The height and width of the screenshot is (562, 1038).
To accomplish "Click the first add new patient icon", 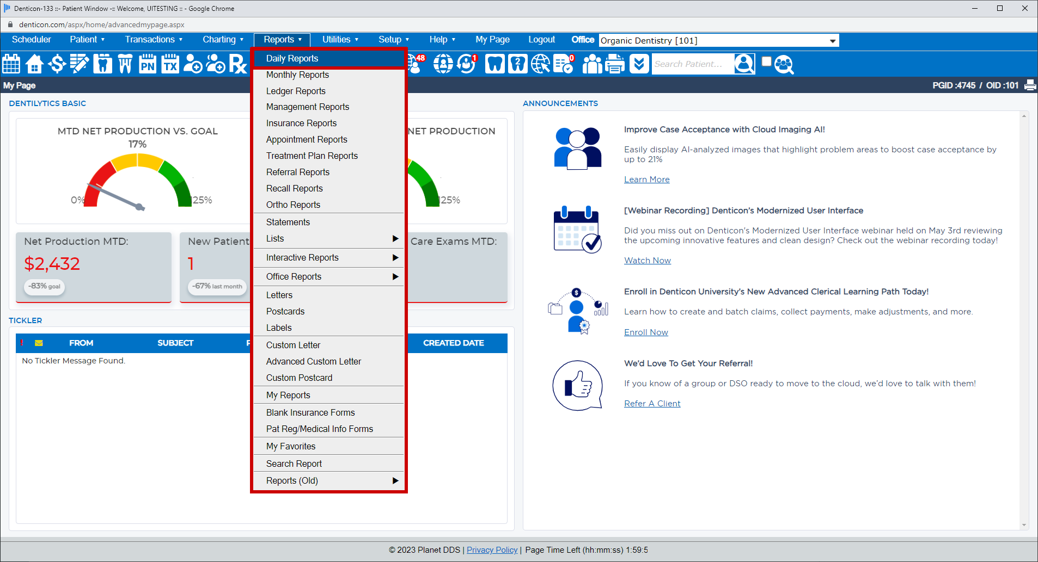I will coord(193,64).
